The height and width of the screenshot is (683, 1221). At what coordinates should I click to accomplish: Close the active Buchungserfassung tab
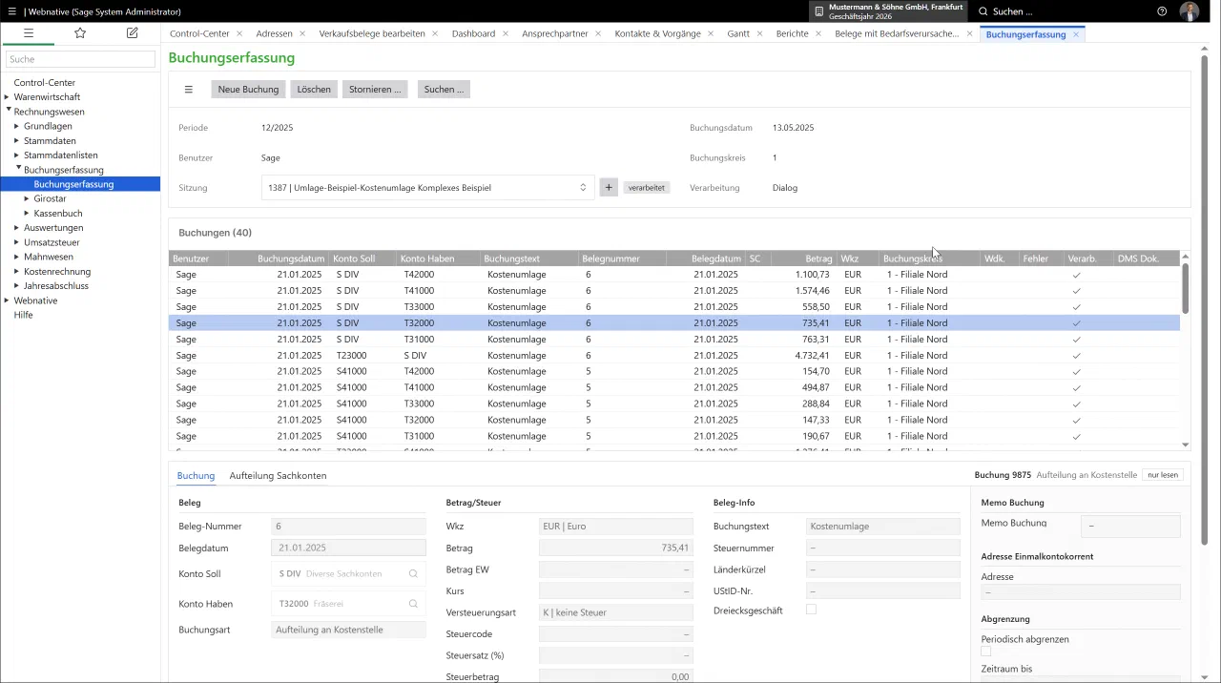1076,33
